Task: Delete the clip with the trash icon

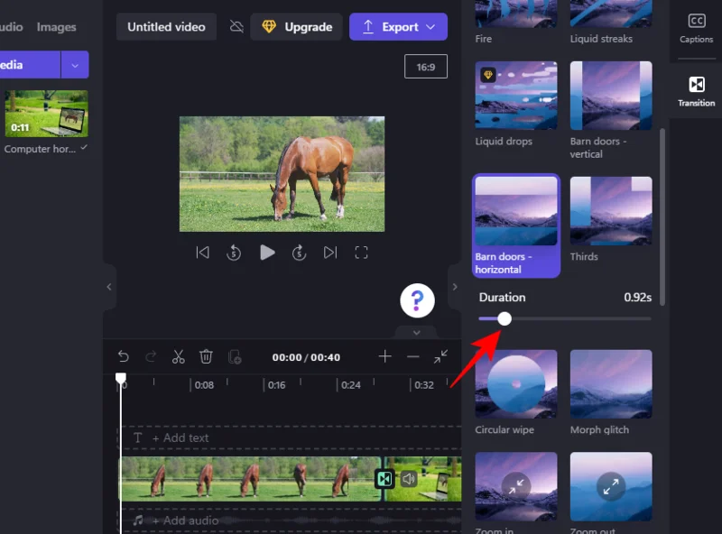Action: click(x=206, y=356)
